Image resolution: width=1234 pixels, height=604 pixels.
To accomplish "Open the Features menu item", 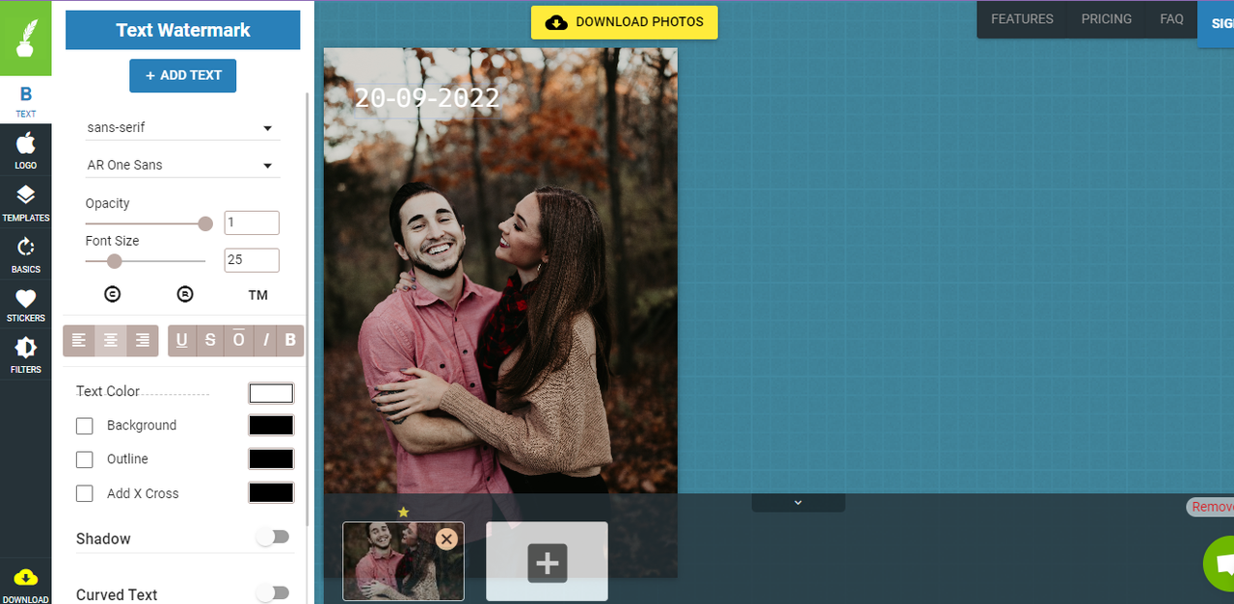I will (1022, 19).
